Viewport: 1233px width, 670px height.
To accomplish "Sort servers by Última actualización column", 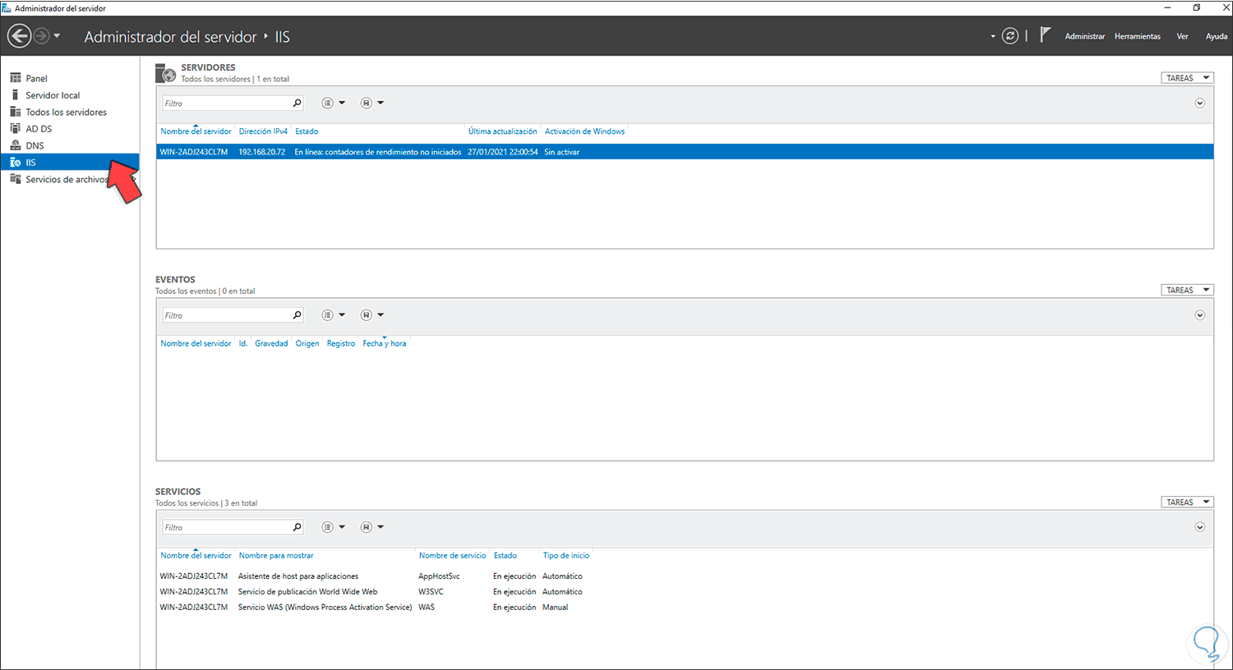I will tap(502, 131).
